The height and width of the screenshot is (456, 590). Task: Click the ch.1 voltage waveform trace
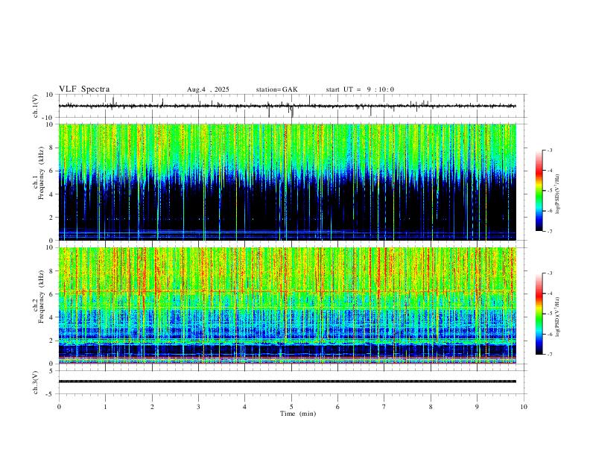pos(287,106)
